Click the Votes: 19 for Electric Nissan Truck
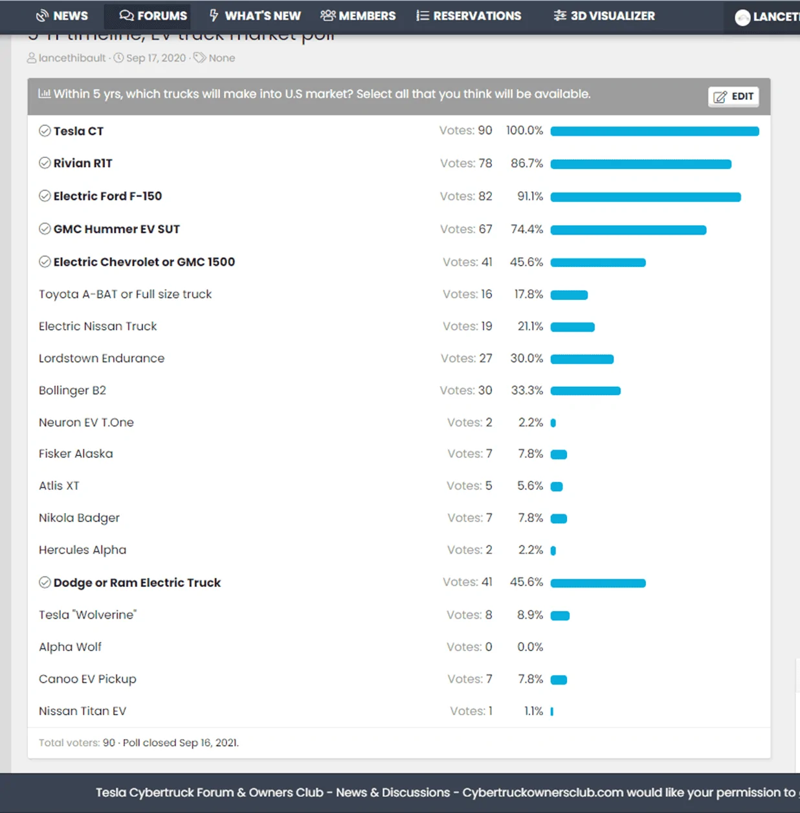The height and width of the screenshot is (813, 800). [x=467, y=326]
